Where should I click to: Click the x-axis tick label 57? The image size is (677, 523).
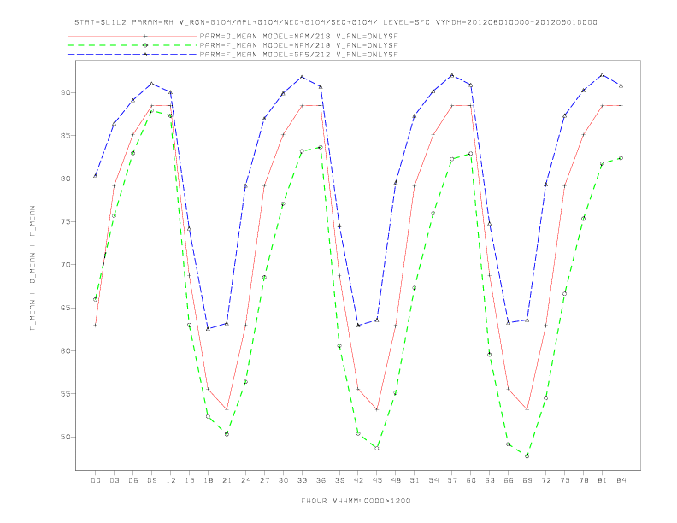(452, 480)
